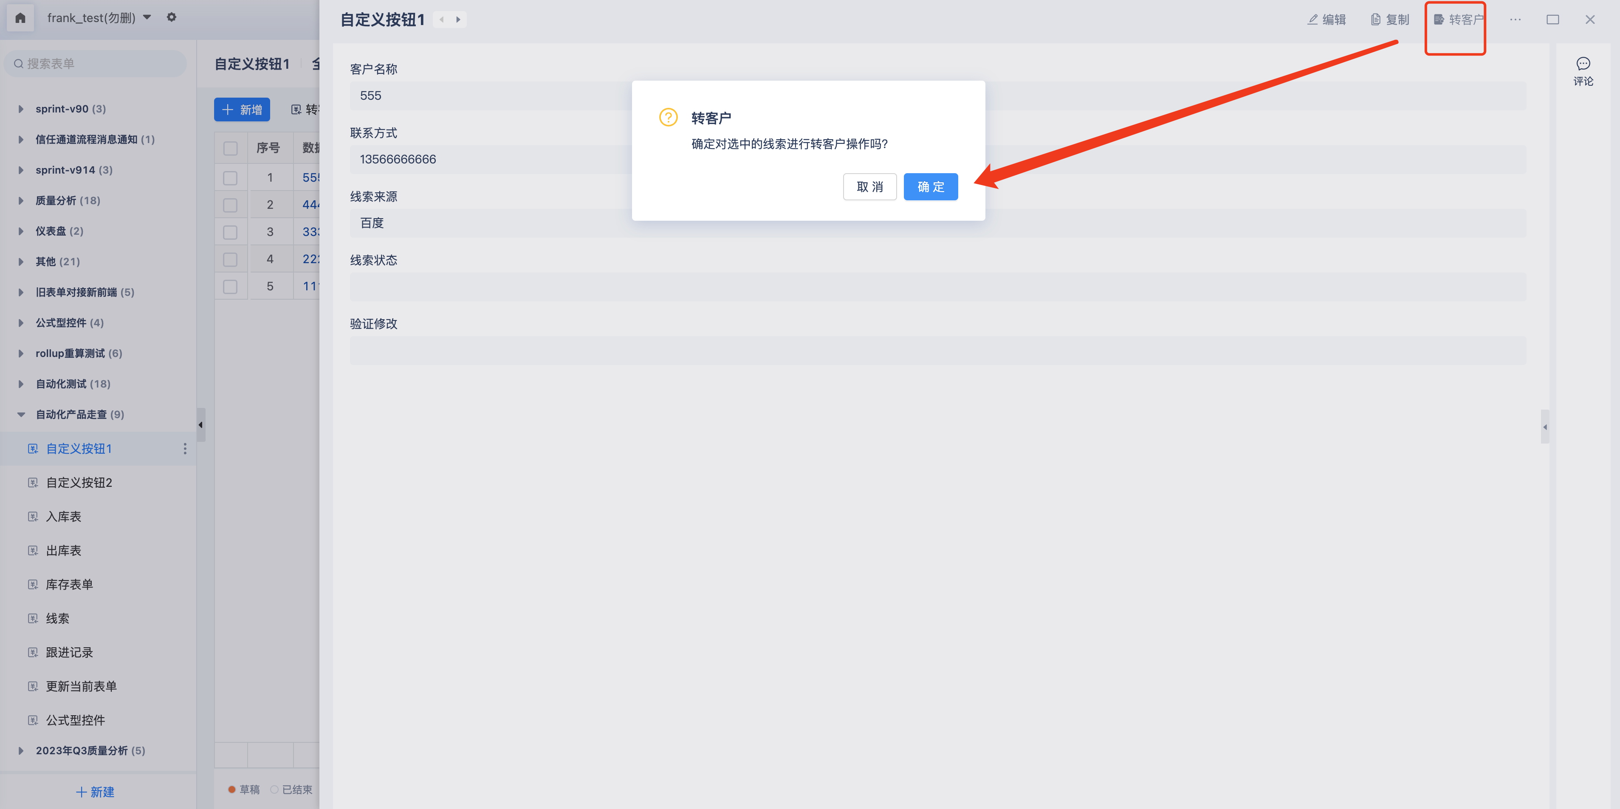Expand the 自动化测试 group
Viewport: 1620px width, 809px height.
(21, 384)
